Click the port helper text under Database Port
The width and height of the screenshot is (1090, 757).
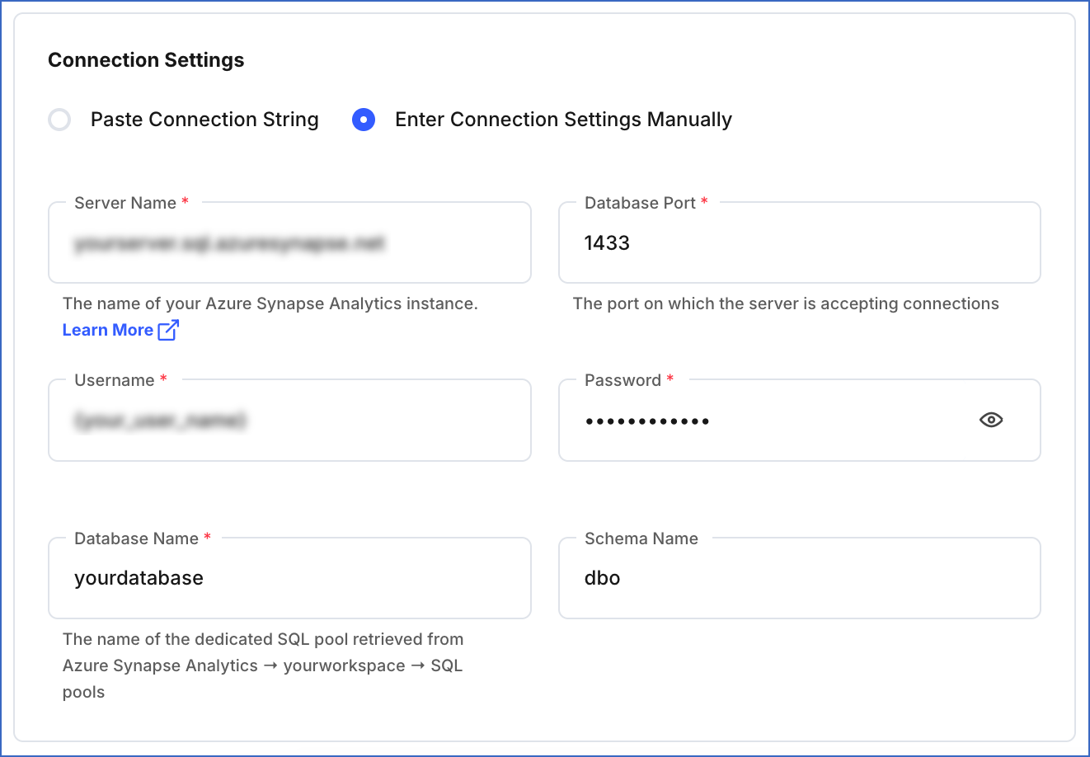point(785,303)
